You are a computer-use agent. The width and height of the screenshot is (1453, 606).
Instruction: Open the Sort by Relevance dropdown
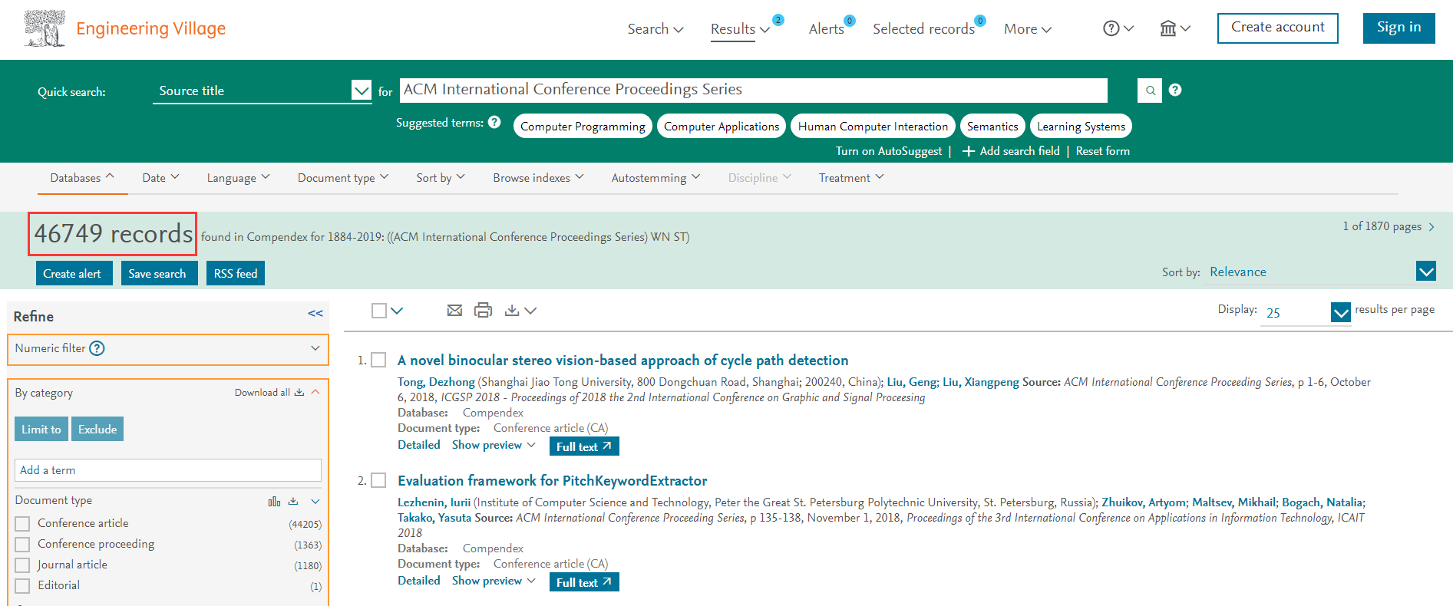(x=1426, y=271)
